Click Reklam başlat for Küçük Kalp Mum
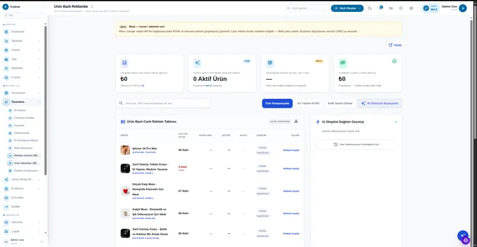Image resolution: width=477 pixels, height=247 pixels. click(x=291, y=191)
